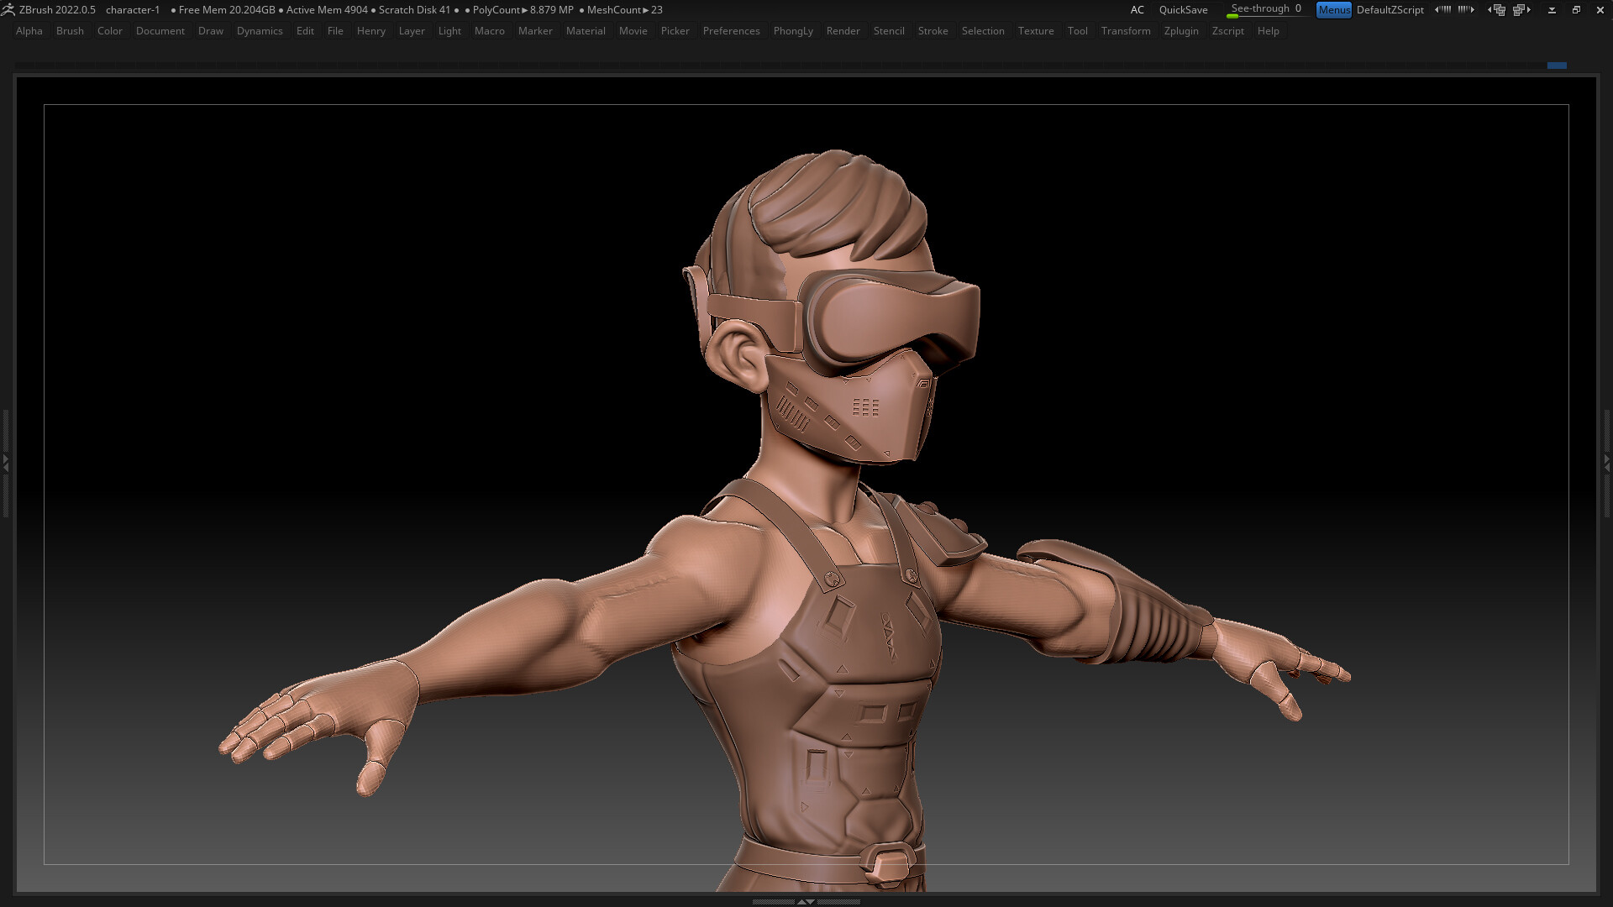The width and height of the screenshot is (1613, 907).
Task: Click the blue document scrollbar marker above the canvas
Action: 1558,65
